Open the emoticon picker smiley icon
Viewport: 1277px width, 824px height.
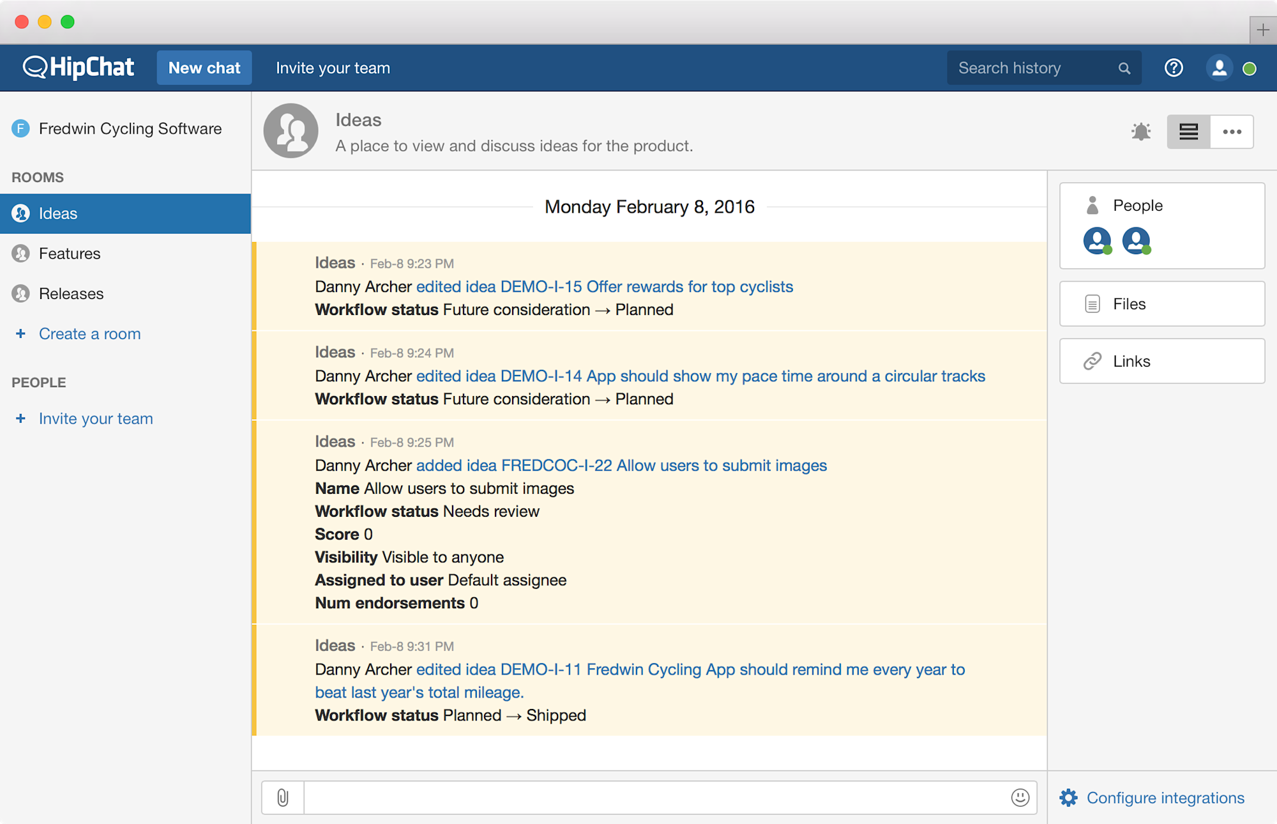(x=1020, y=797)
